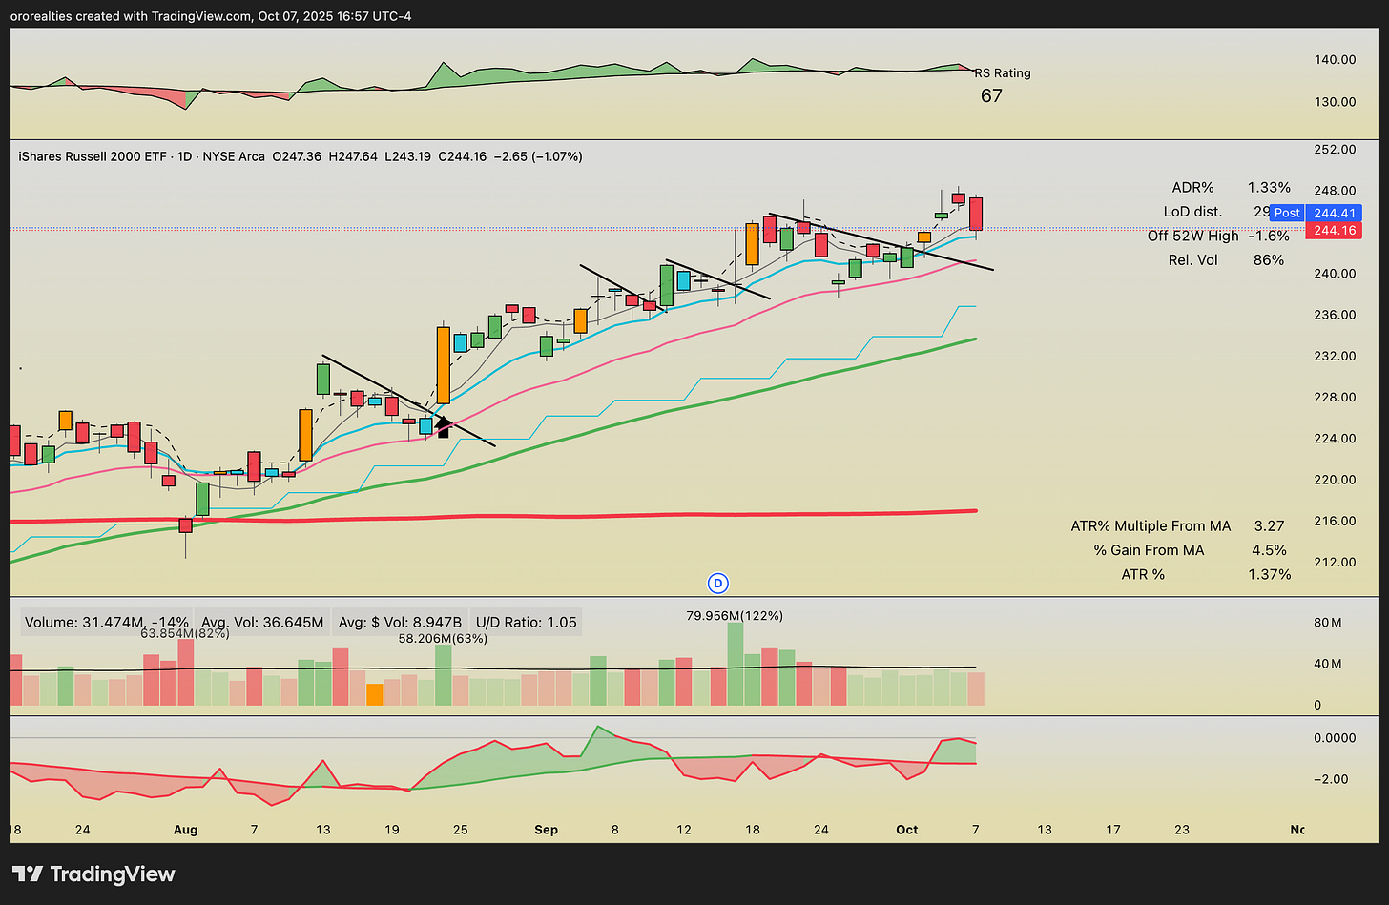Click the 79.956M(122%) volume spike label
1389x905 pixels.
click(x=735, y=616)
